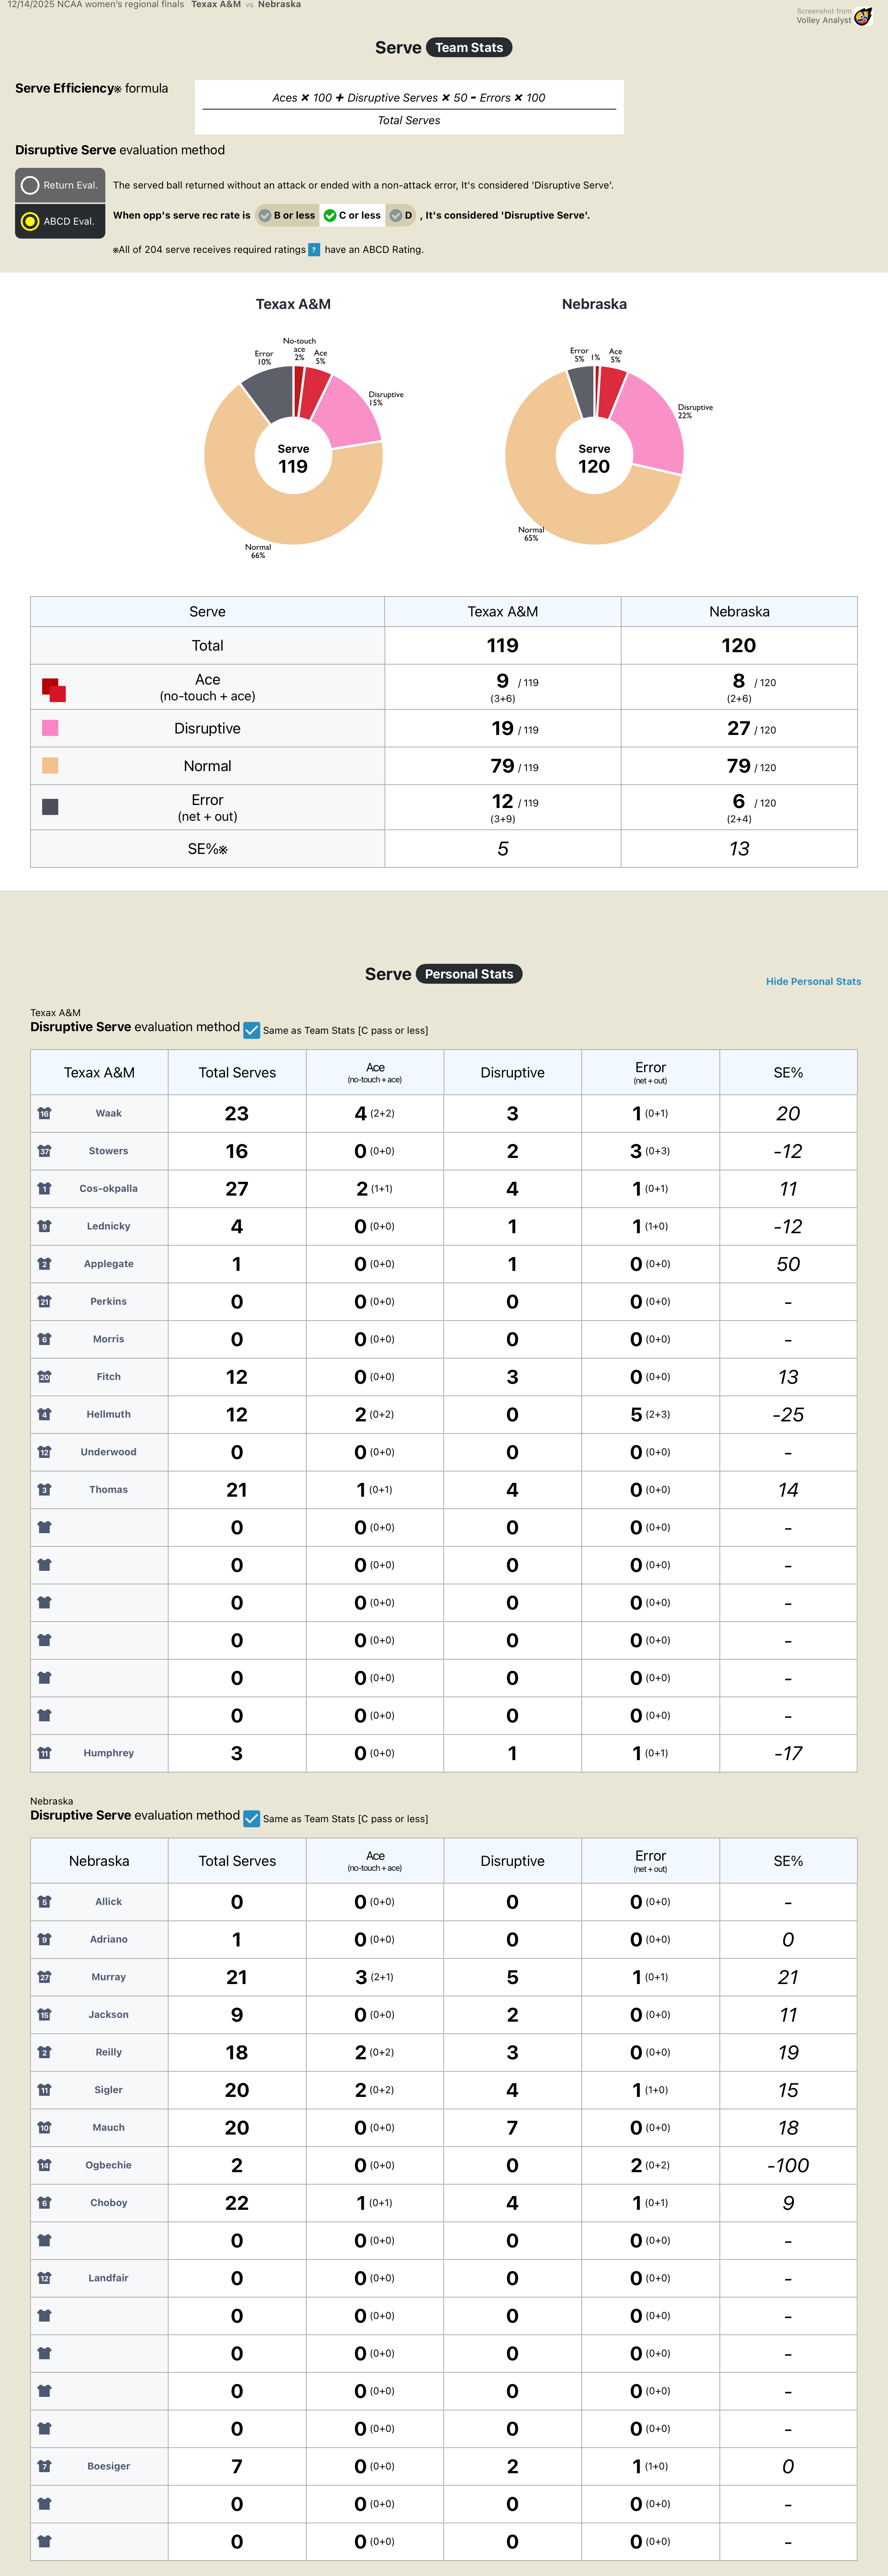Click the pink Disruptive color swatch

50,728
